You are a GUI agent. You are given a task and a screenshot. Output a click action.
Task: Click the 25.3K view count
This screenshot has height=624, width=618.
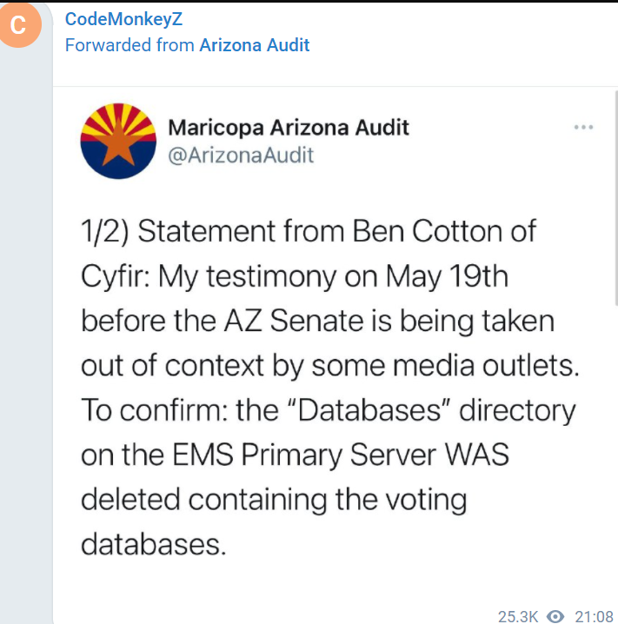click(518, 616)
